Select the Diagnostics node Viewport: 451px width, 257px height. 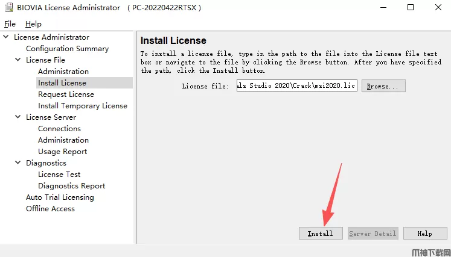tap(46, 163)
